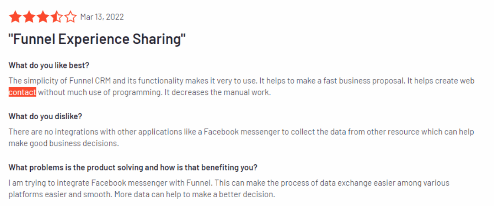Click the first filled rating star

coord(15,17)
